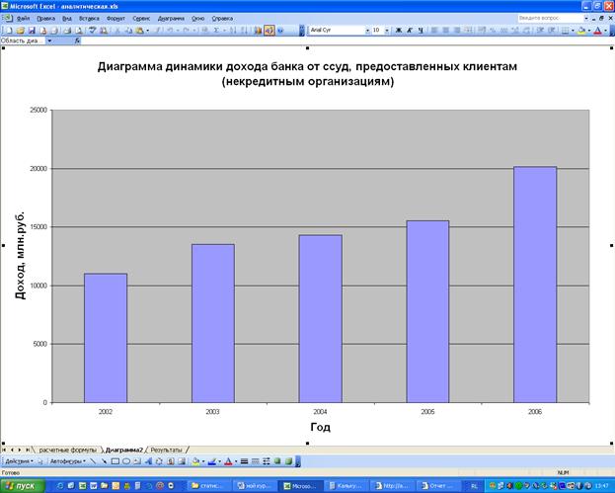Select the Oval drawing tool
Viewport: 615px width, 493px height.
(126, 461)
